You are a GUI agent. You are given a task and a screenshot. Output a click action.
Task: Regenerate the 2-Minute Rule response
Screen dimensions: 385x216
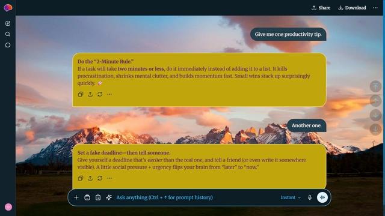(100, 94)
